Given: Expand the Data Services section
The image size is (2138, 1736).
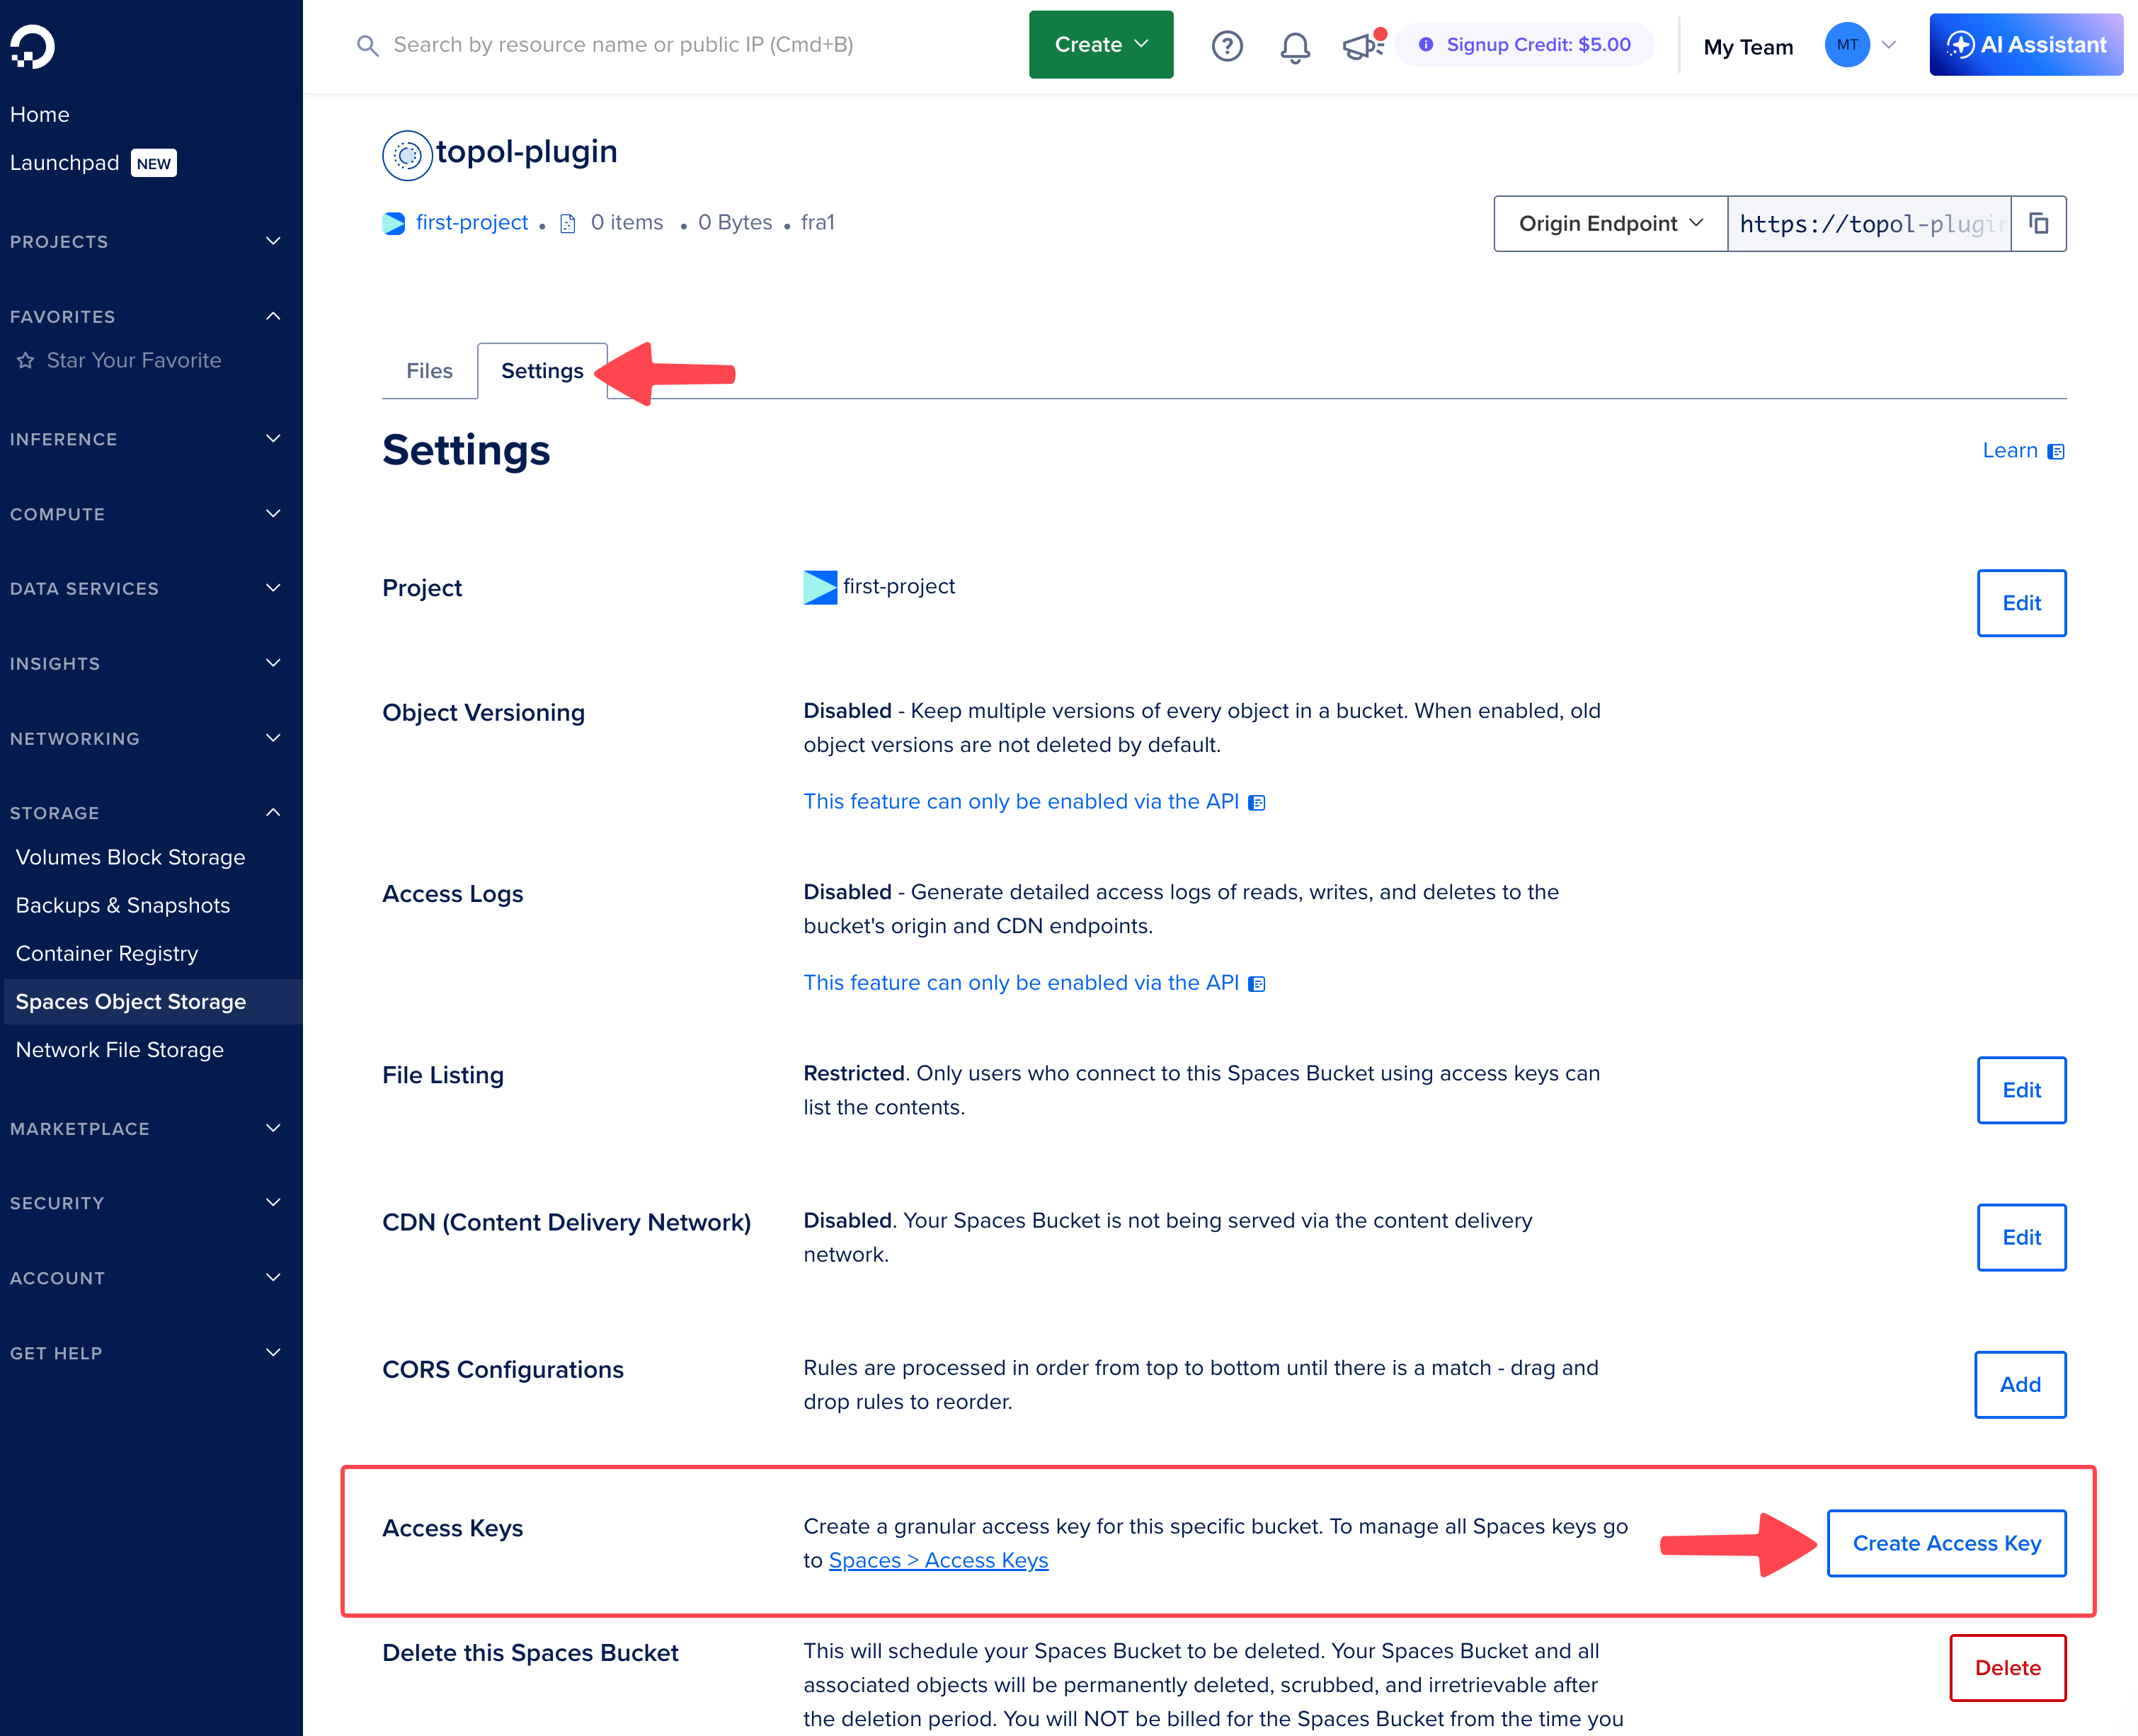Looking at the screenshot, I should (x=273, y=589).
